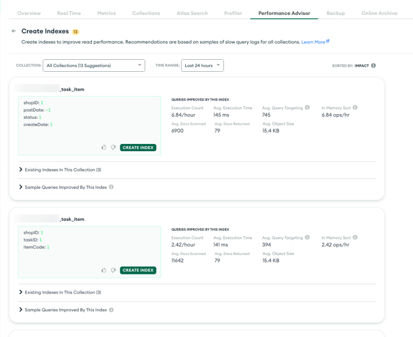Click info icon beside second Avg. Query Targeting
413x337 pixels.
[x=307, y=238]
